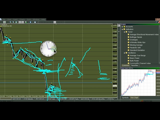Click the zoom out magnifier toolbar icon
Viewport: 160px width, 120px height.
pos(13,22)
